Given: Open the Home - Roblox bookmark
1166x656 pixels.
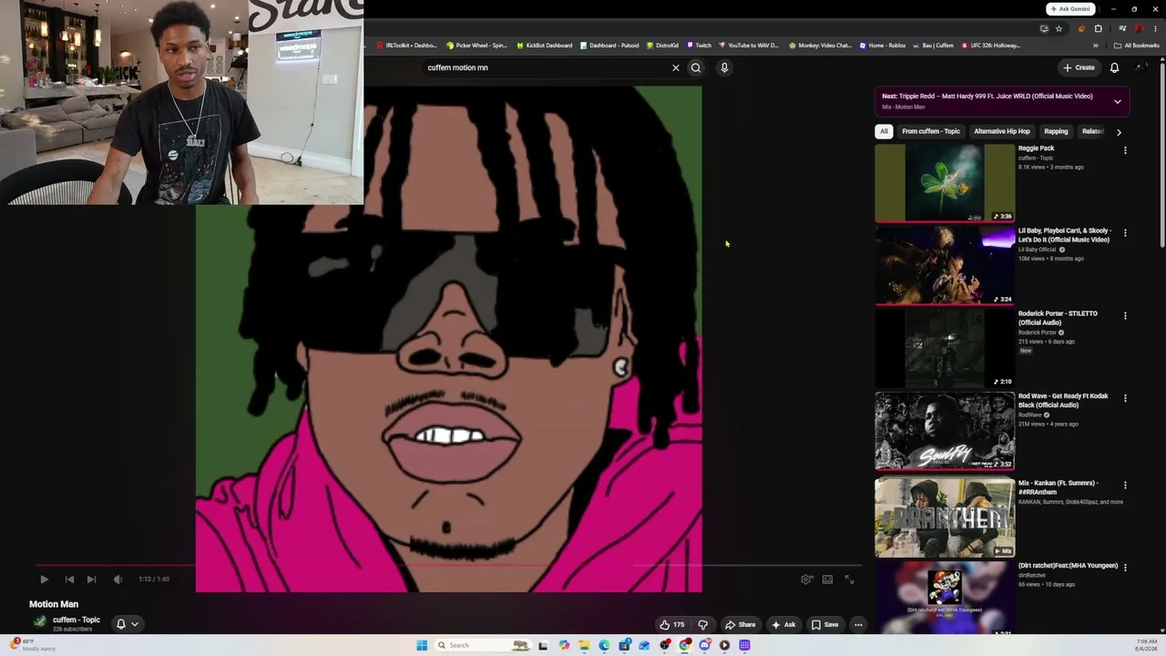Looking at the screenshot, I should click(882, 45).
